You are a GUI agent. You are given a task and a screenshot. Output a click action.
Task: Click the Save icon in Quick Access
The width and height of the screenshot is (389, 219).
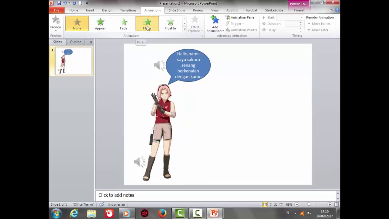(59, 3)
